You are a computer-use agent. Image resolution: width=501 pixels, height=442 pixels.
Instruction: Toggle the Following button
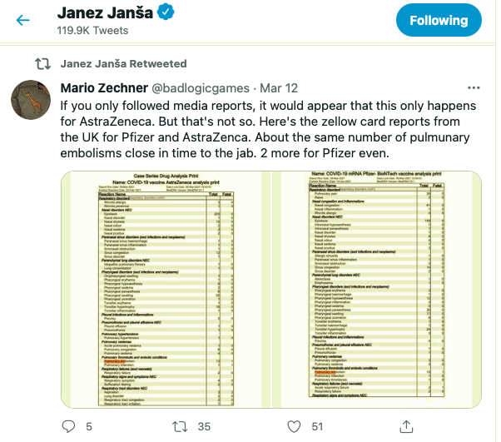pos(439,21)
